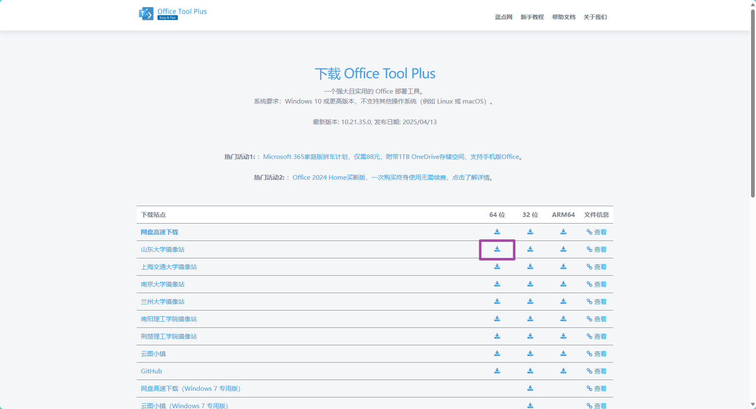
Task: Download ARM64 from 南阳理工学院镜像站
Action: coord(563,319)
